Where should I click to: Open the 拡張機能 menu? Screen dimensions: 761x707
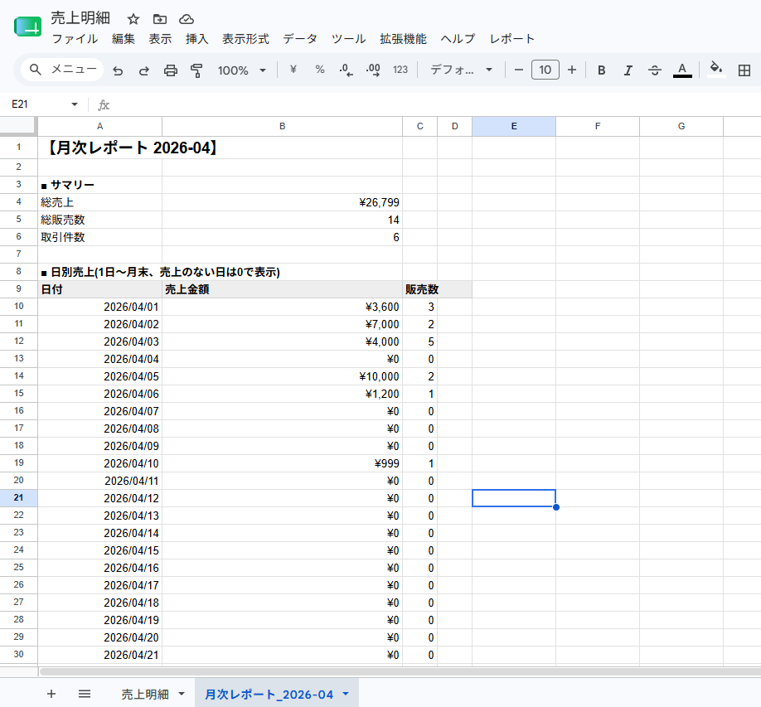[403, 39]
